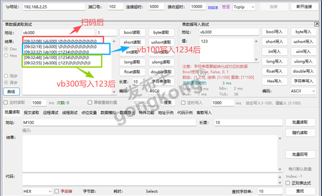Open the read-side ASCII encoding dropdown
322x196 pixels.
161,91
